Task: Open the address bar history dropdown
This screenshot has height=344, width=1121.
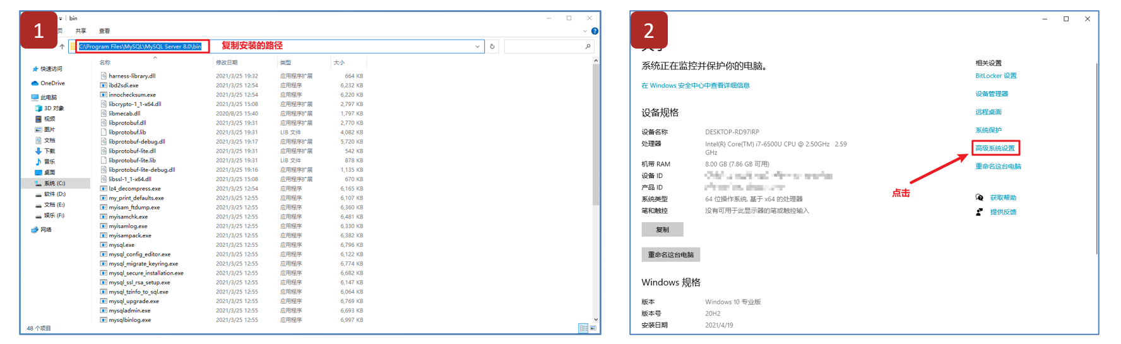Action: [477, 46]
